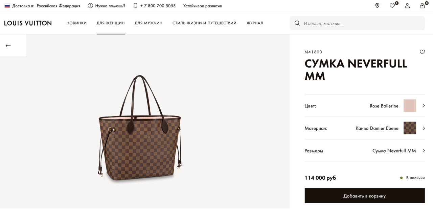Click the product search input field

(362, 23)
